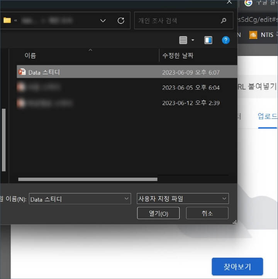Click the magnifier search icon

(224, 21)
